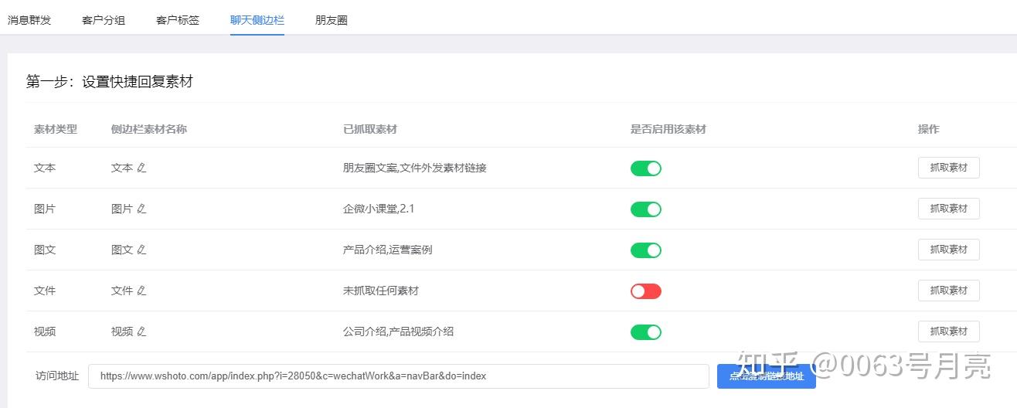Select the 聊天侧边栏 tab

(257, 20)
